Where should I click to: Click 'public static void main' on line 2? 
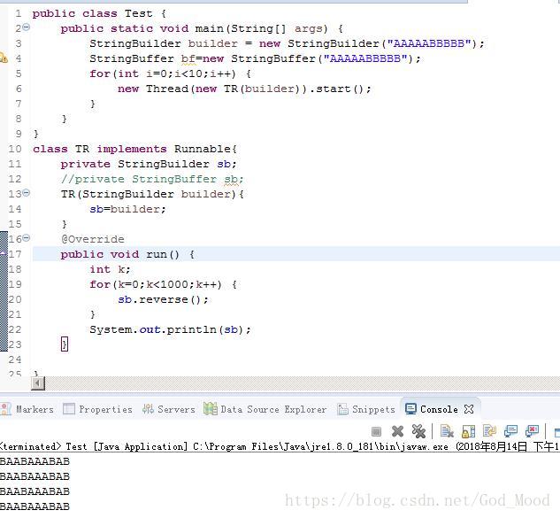(x=142, y=28)
